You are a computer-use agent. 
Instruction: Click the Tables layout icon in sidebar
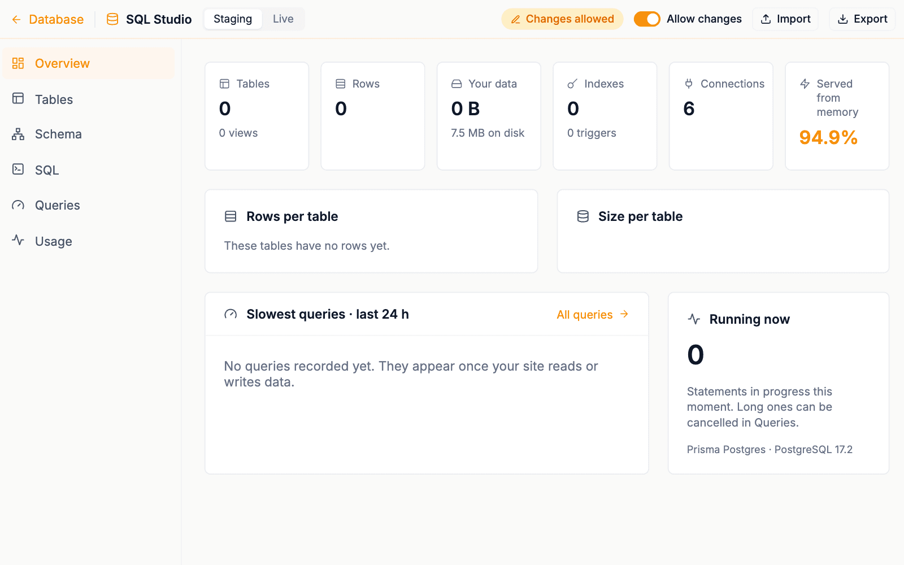[x=18, y=98]
